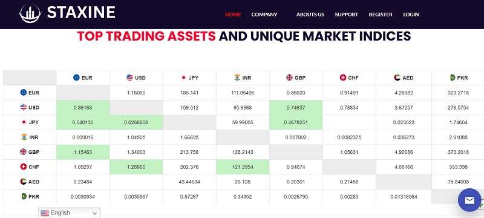Select the GBP to USD rate 1.34003

coord(136,152)
